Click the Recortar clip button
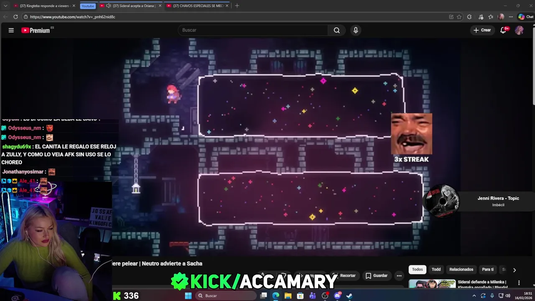The height and width of the screenshot is (301, 535). click(x=344, y=275)
